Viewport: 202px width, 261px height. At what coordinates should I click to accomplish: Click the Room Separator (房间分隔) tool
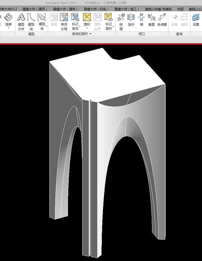click(x=64, y=21)
